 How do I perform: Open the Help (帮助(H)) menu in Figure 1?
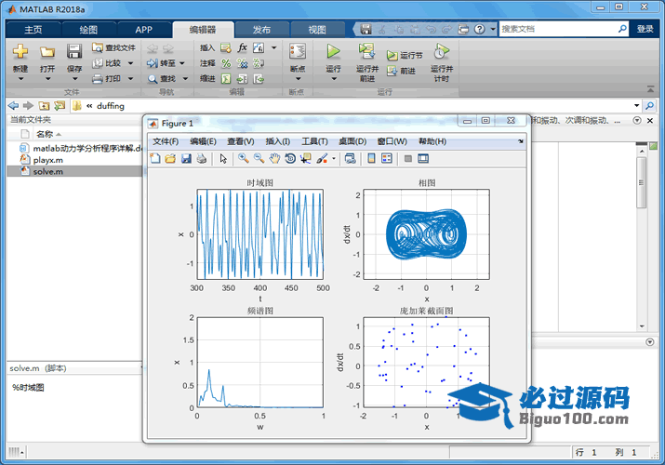(x=432, y=141)
